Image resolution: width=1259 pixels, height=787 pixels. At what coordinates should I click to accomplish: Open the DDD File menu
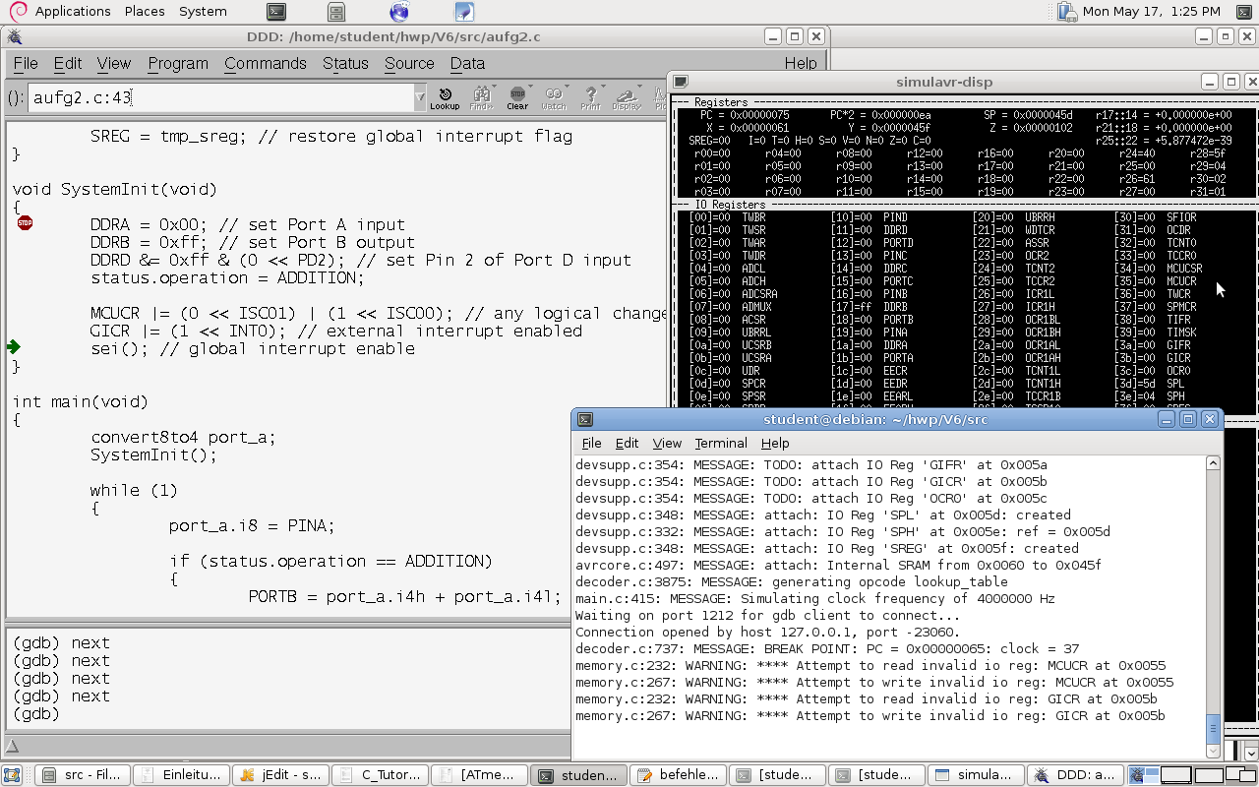tap(26, 63)
